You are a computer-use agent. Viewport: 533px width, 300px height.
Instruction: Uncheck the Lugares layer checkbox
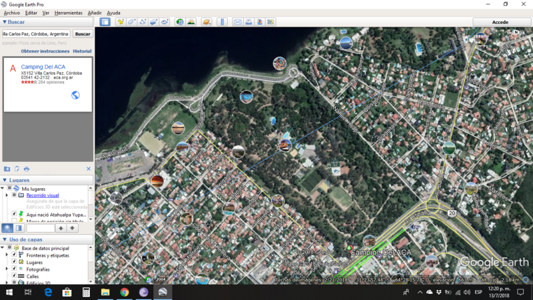[14, 261]
